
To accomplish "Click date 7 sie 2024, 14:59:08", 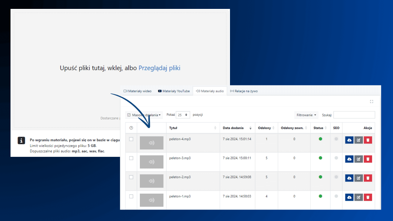I will 237,177.
